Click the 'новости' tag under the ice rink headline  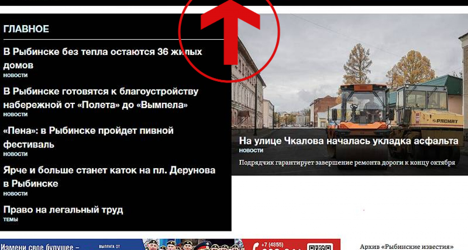click(x=15, y=194)
